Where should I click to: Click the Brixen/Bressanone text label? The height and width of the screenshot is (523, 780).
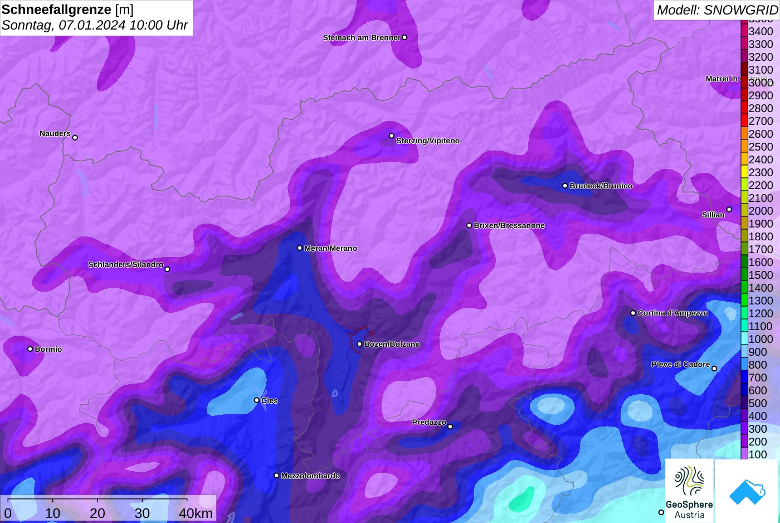pyautogui.click(x=509, y=225)
